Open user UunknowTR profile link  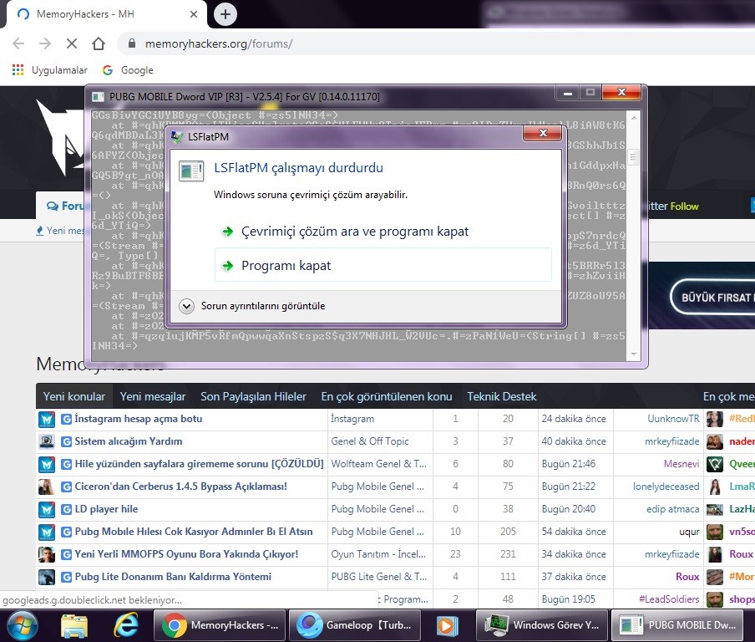pos(673,419)
